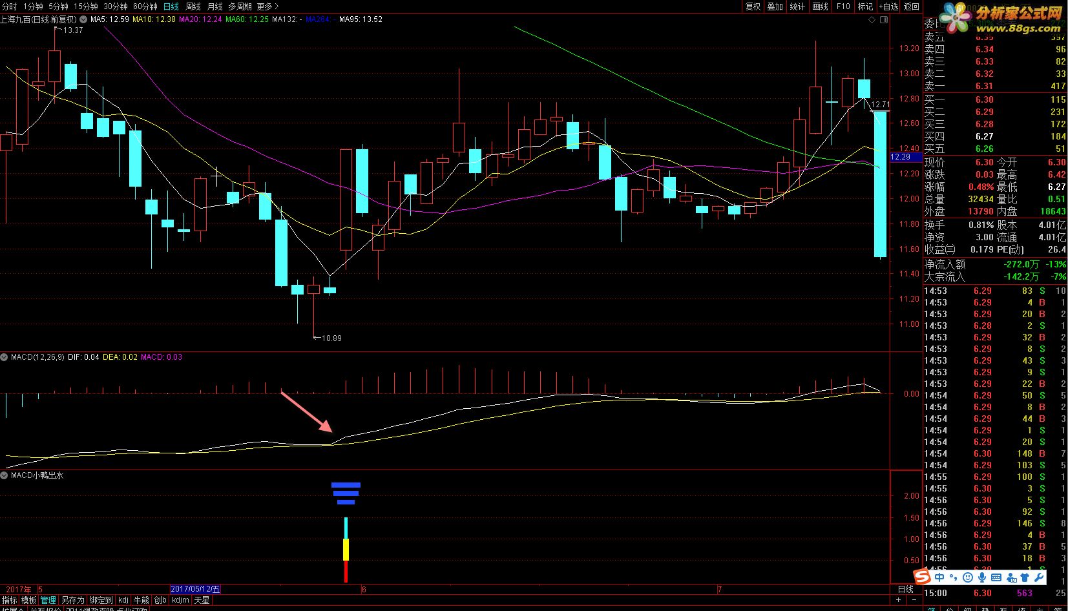Switch input language via the 中 icon
1068x611 pixels.
click(939, 577)
